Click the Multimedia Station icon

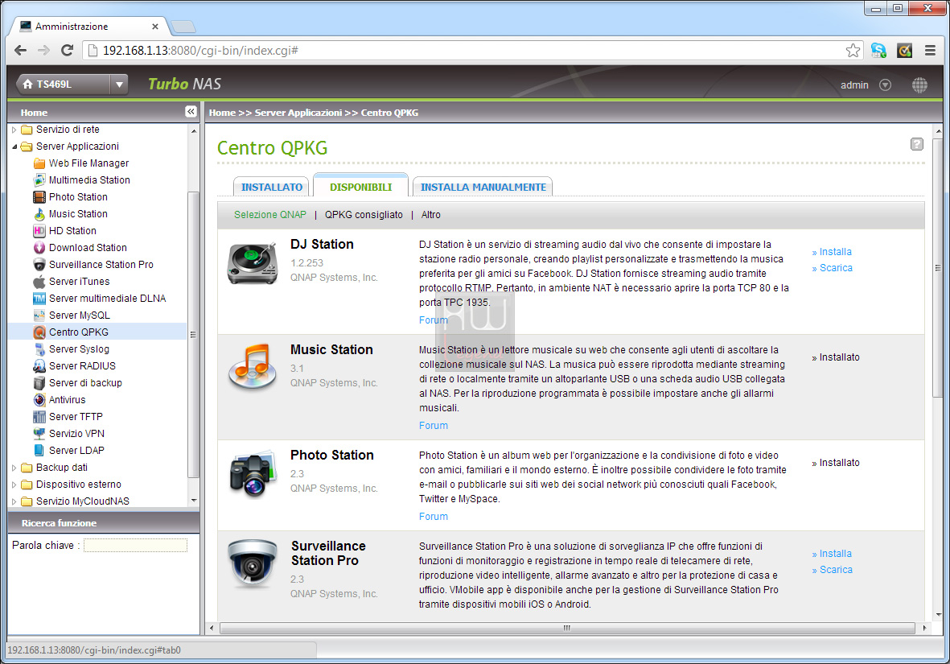39,180
